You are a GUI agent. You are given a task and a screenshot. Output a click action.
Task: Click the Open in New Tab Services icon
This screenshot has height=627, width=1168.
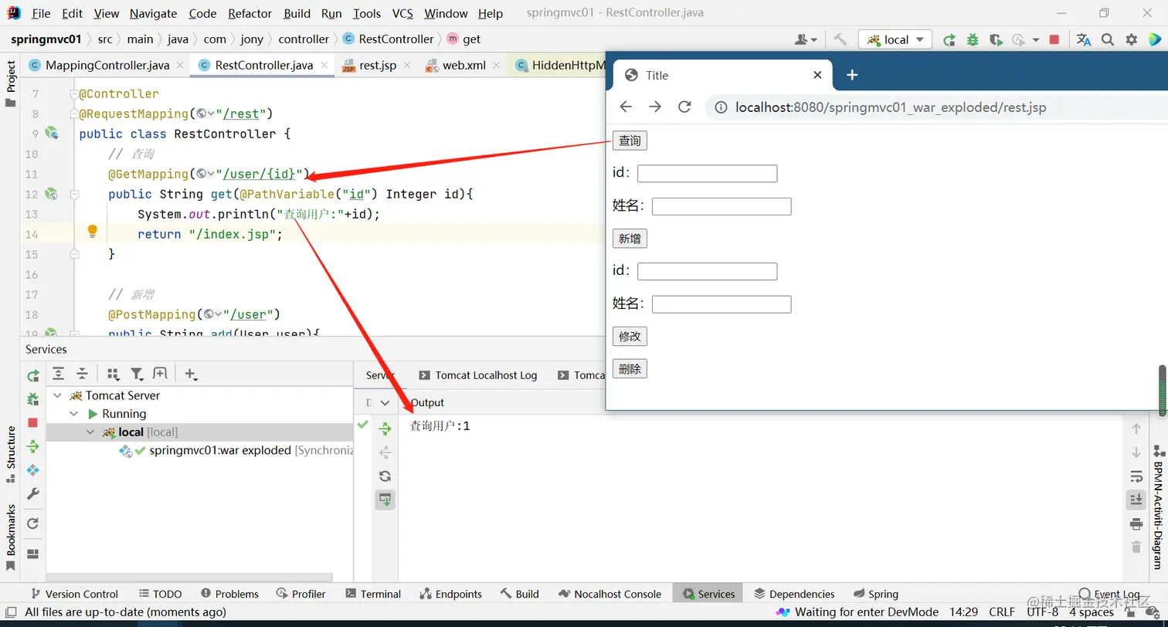pyautogui.click(x=160, y=374)
